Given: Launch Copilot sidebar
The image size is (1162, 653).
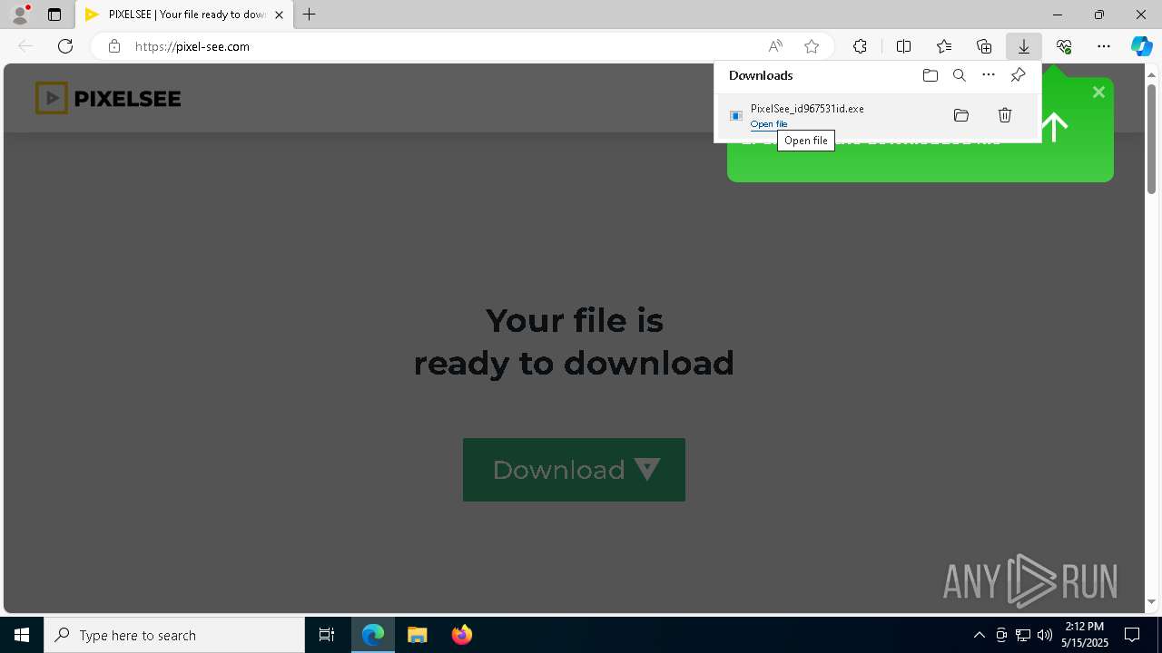Looking at the screenshot, I should pyautogui.click(x=1142, y=46).
